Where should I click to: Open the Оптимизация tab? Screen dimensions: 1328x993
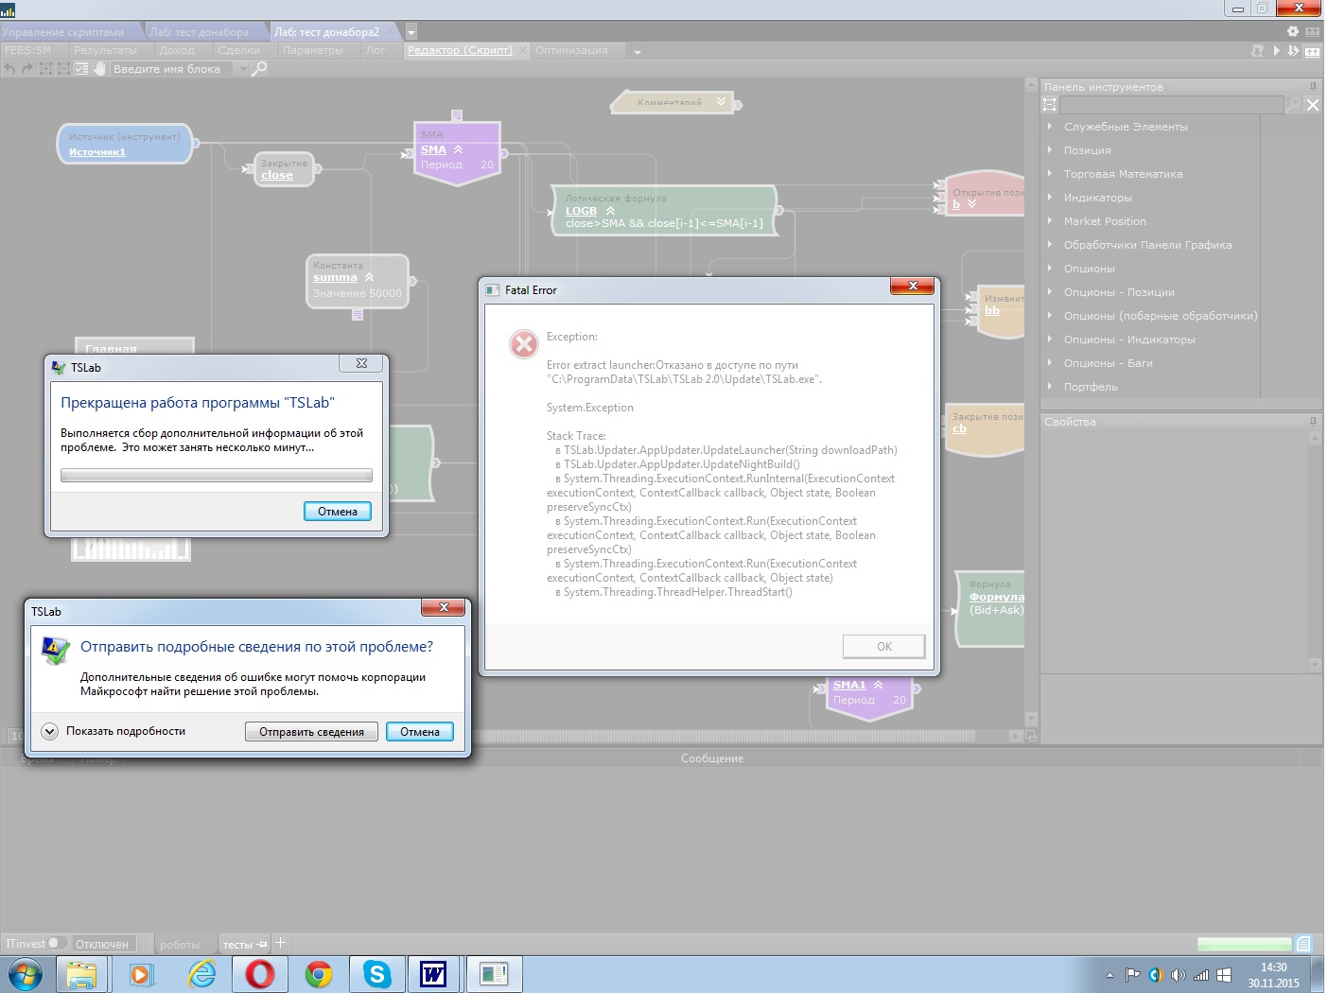click(571, 50)
